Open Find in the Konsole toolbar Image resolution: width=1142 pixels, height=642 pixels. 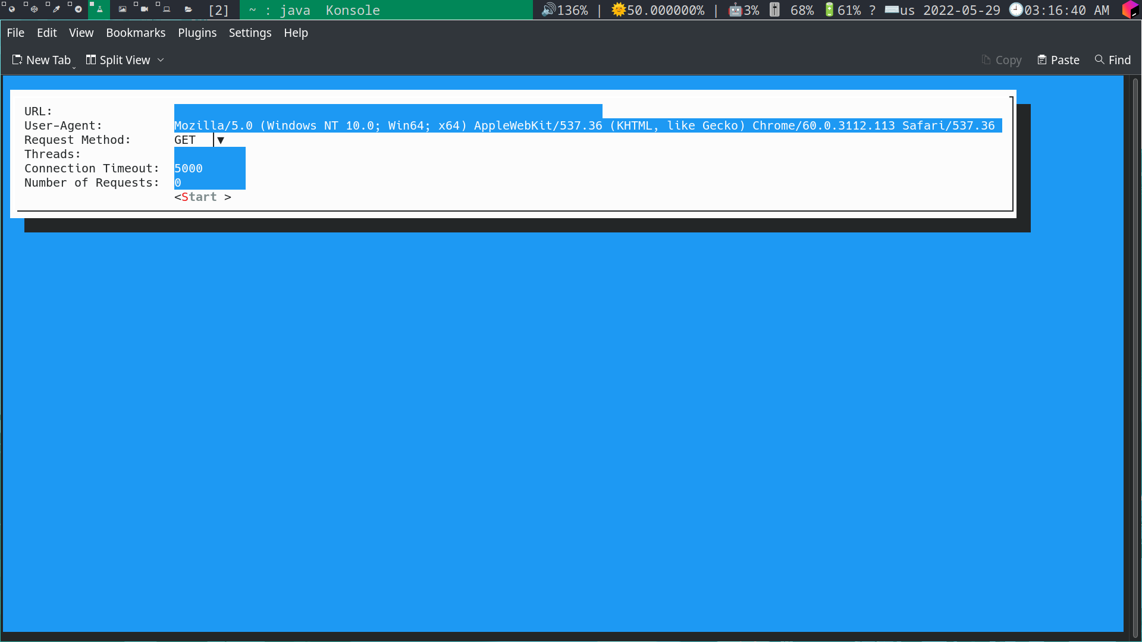1113,60
